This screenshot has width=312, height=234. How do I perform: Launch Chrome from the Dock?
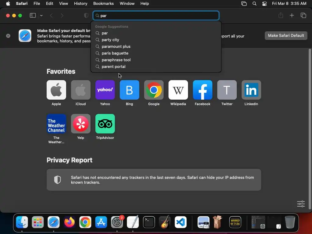85,222
